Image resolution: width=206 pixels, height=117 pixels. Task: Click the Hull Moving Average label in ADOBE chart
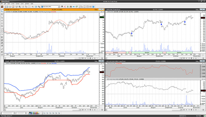point(45,12)
